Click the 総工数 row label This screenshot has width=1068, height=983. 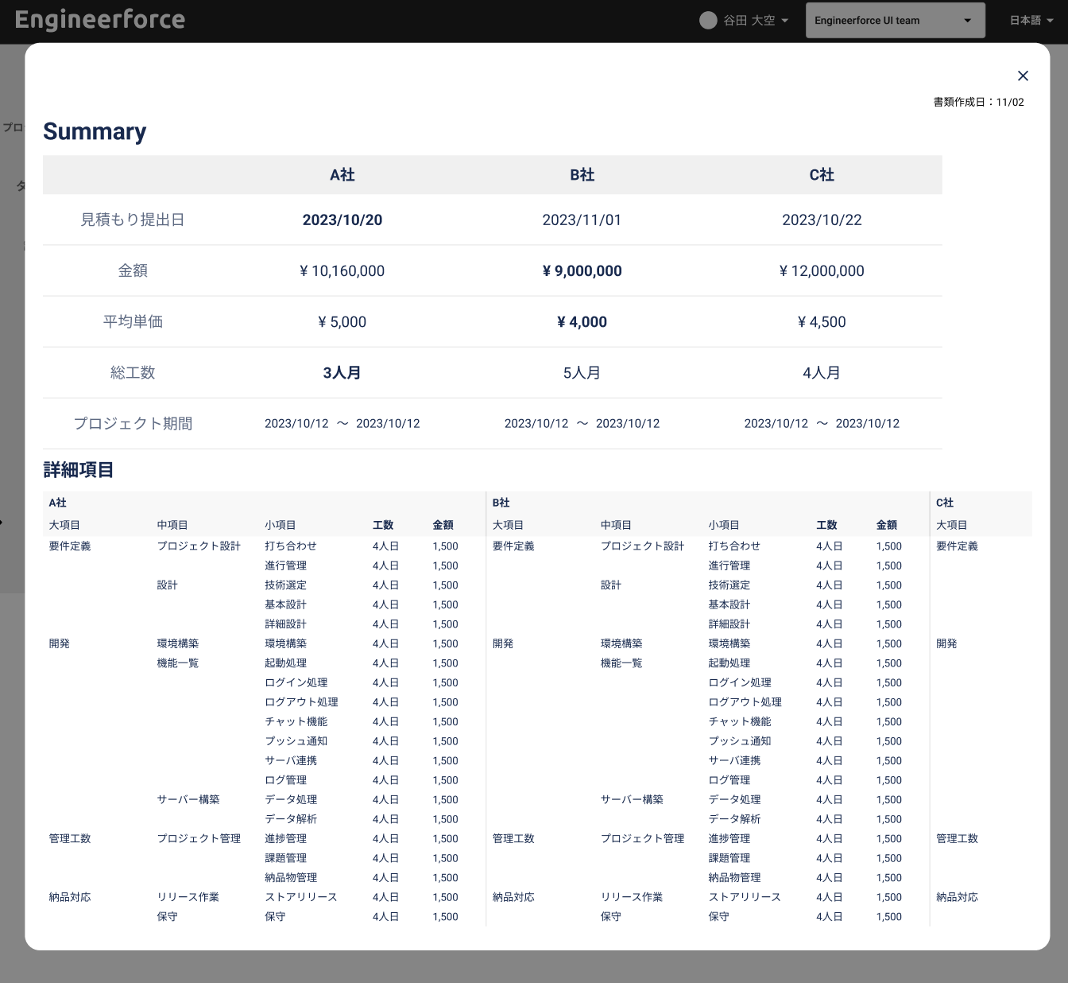(132, 372)
